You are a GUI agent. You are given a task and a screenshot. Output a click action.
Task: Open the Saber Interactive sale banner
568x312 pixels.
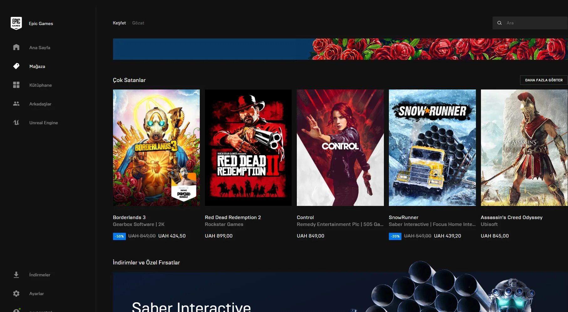point(340,292)
